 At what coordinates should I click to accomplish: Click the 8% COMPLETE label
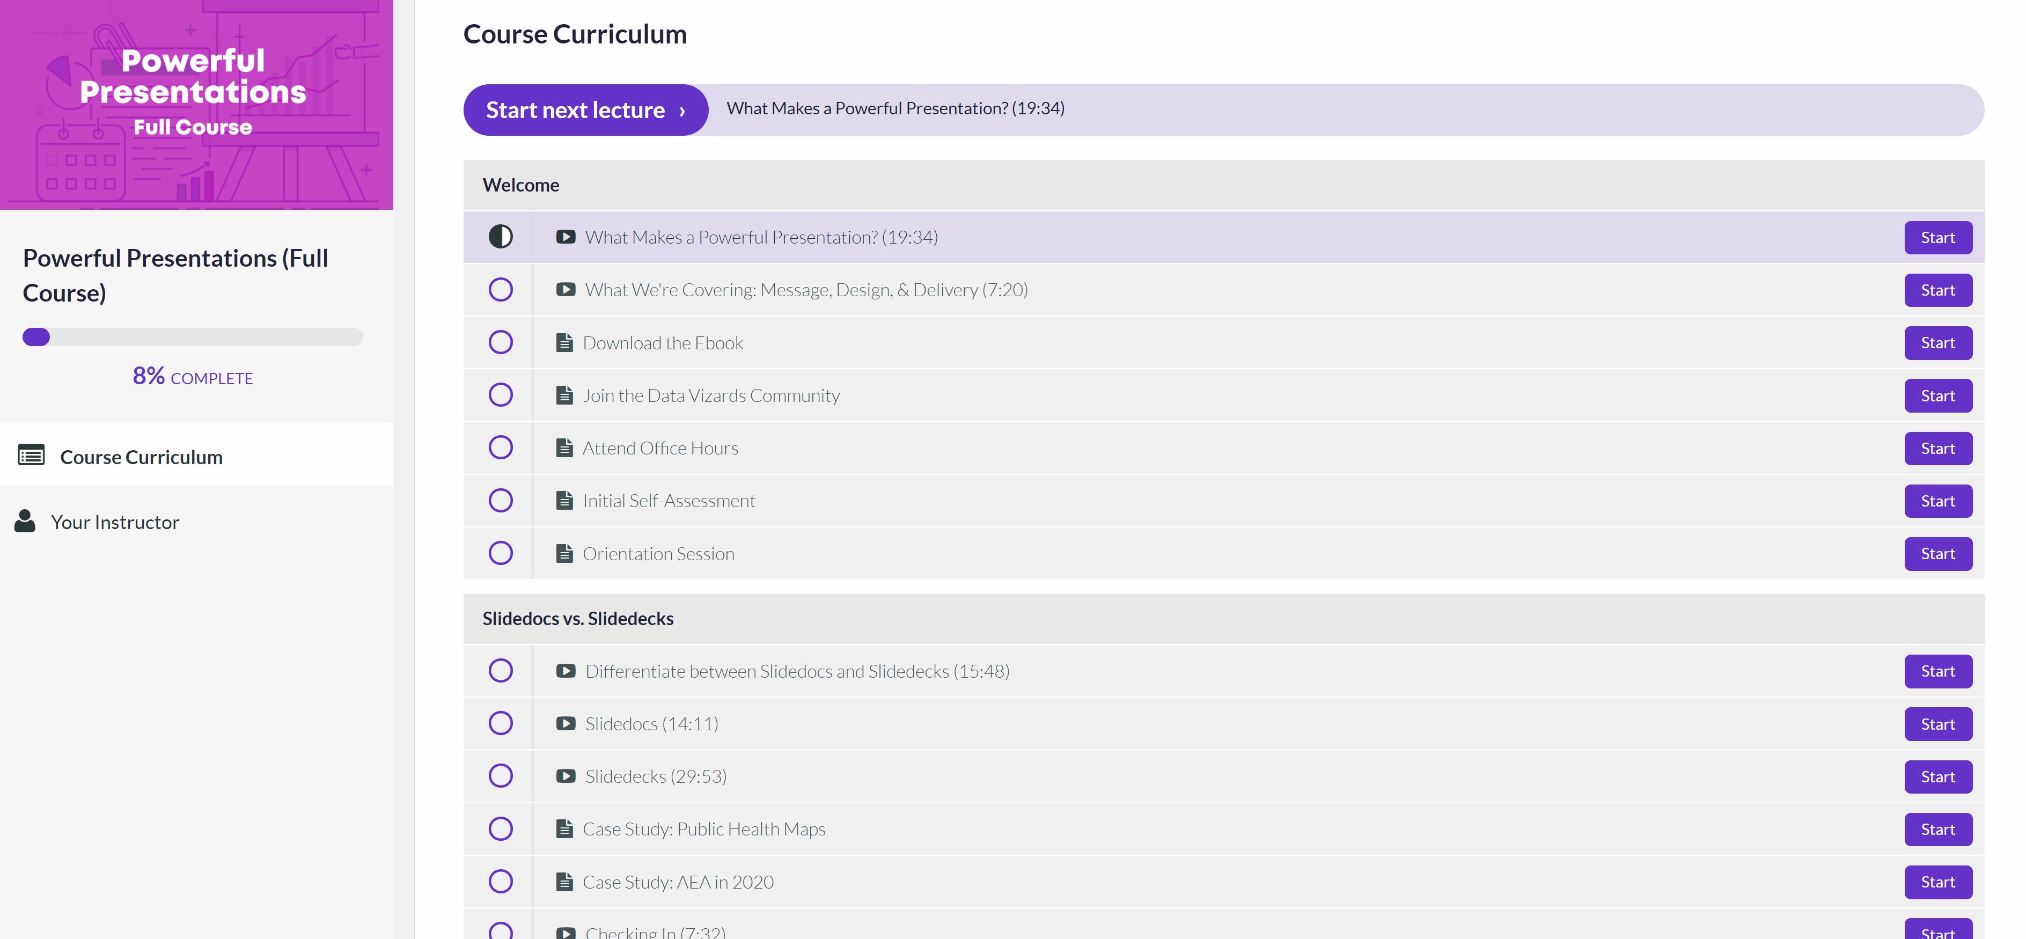(193, 377)
